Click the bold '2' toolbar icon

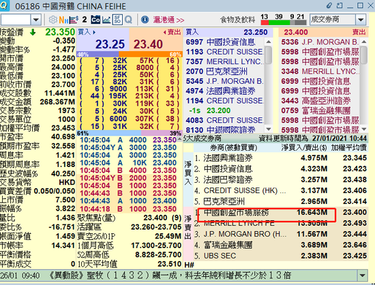point(85,20)
